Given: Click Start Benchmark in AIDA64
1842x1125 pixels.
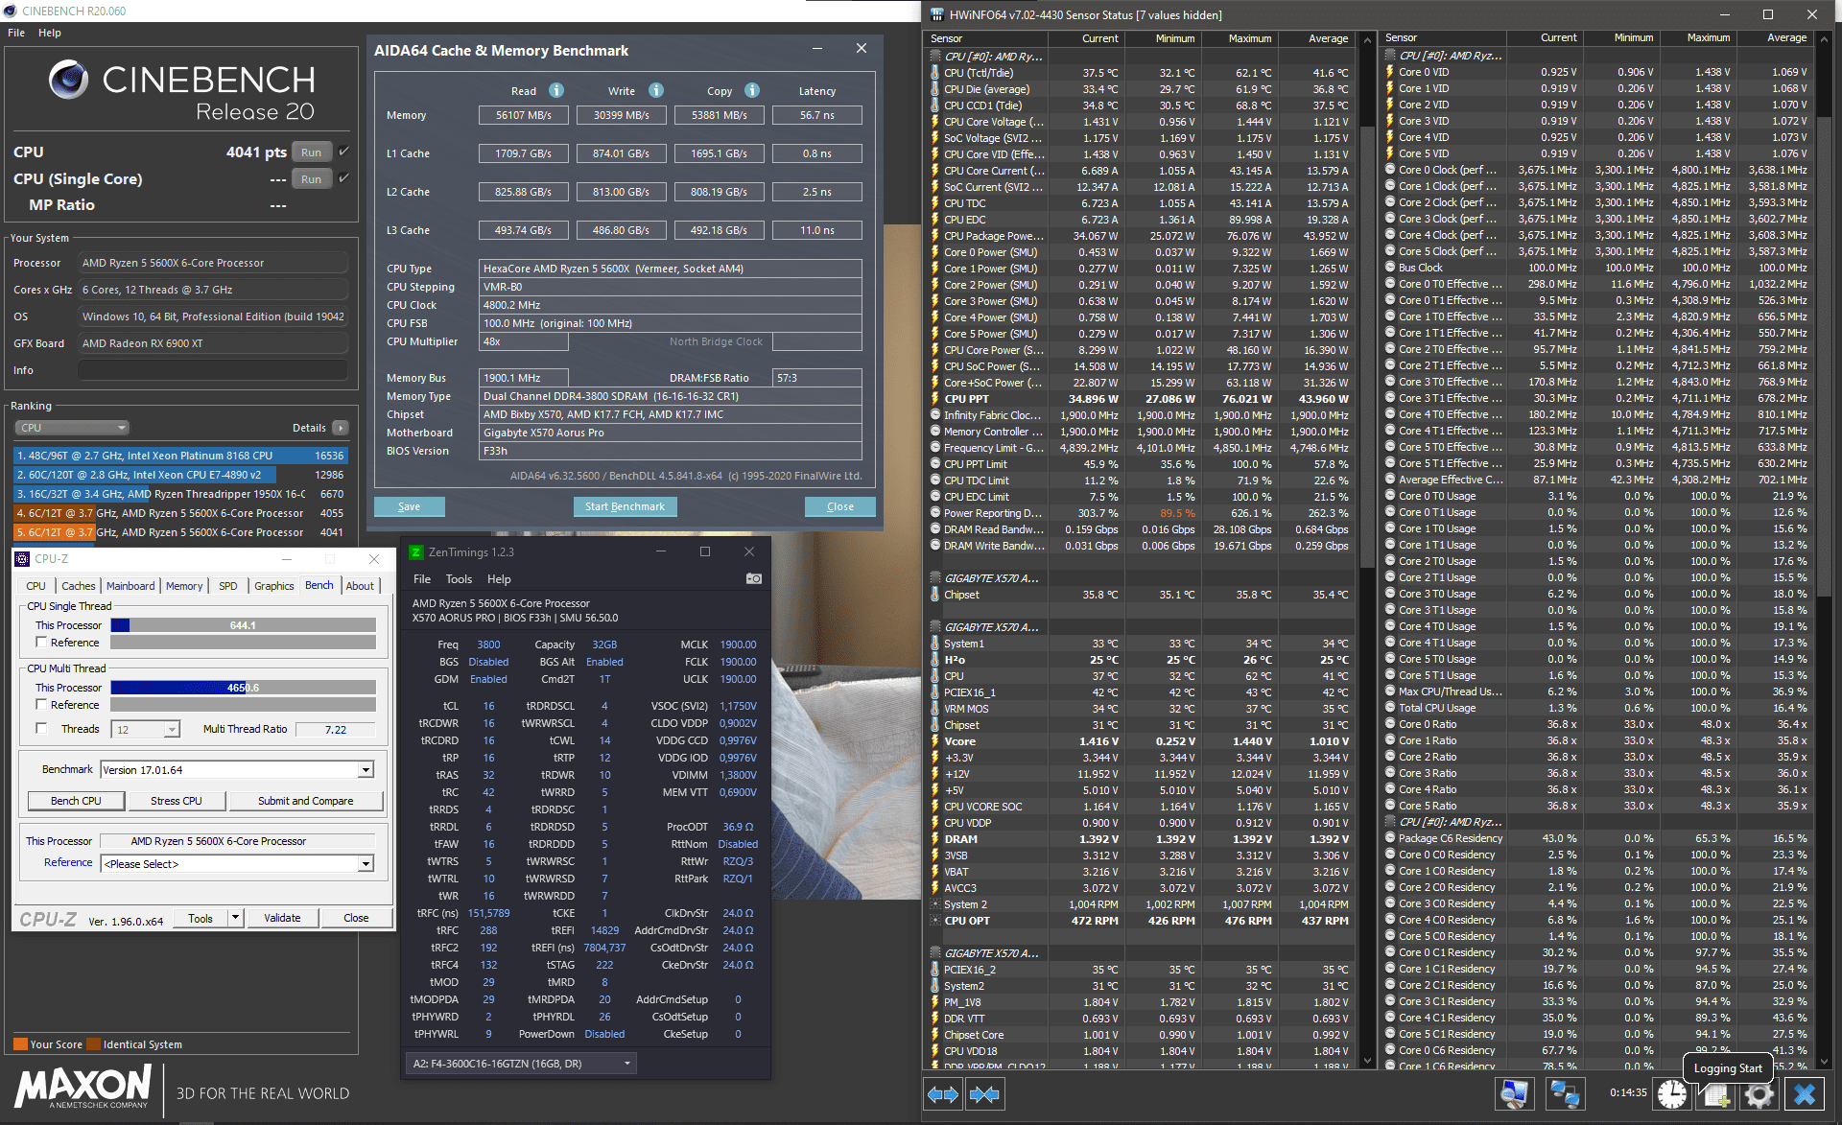Looking at the screenshot, I should [x=625, y=506].
